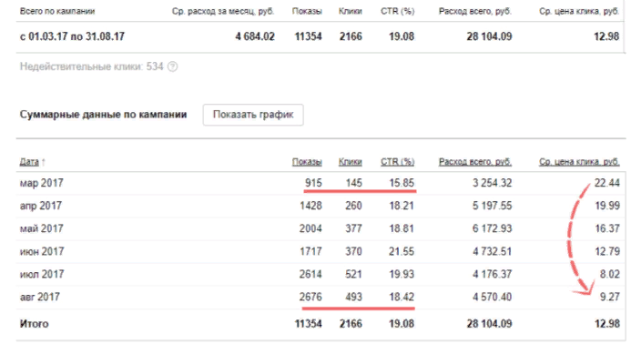Click spend value 4 570.40 for August
Screen dimensions: 631x344
tap(493, 297)
